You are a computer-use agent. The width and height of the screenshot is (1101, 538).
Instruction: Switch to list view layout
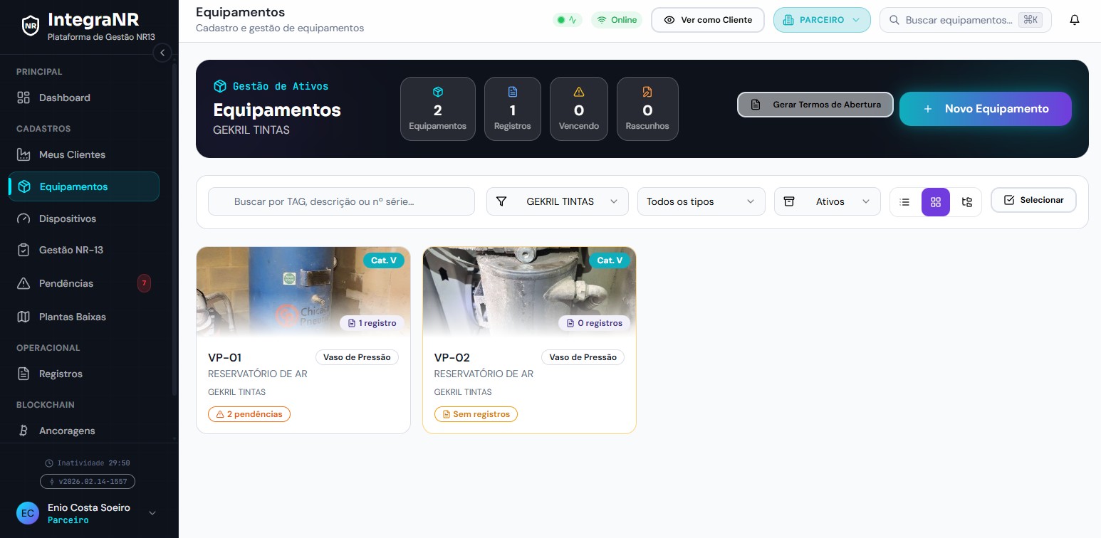pyautogui.click(x=904, y=202)
